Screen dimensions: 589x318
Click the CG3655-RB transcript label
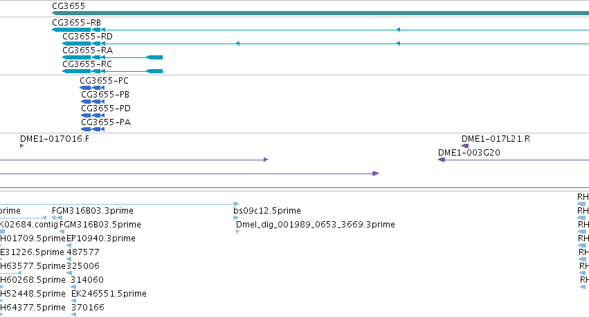click(x=76, y=23)
